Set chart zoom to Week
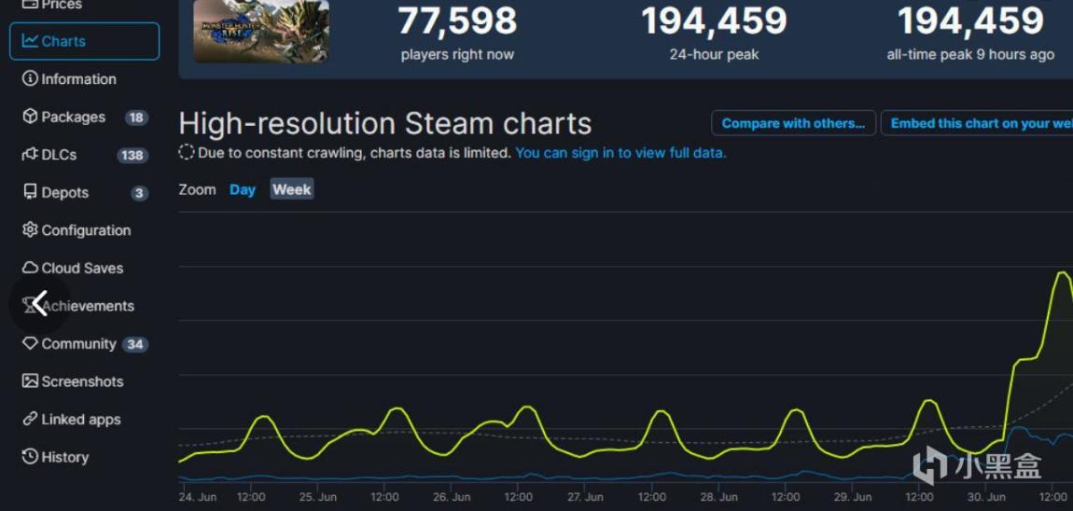 click(291, 189)
